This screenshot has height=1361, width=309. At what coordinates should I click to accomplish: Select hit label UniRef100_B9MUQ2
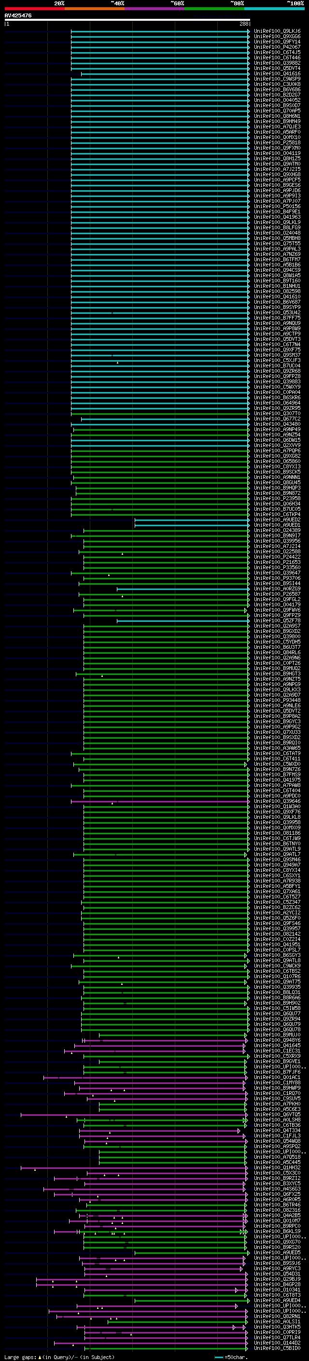point(277,668)
